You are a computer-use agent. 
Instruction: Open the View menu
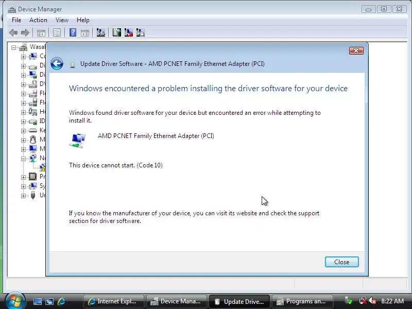tap(62, 20)
